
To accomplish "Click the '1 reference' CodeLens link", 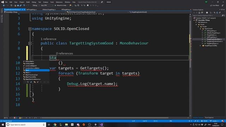I will (48, 39).
